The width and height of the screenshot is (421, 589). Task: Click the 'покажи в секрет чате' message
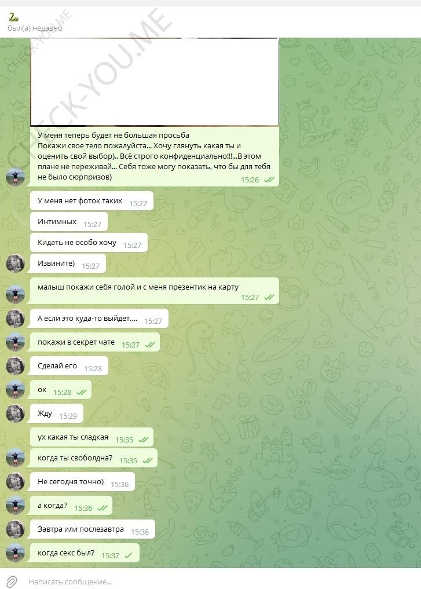(x=94, y=342)
